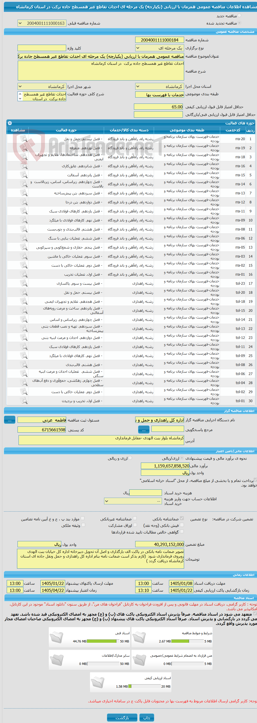Image resolution: width=257 pixels, height=723 pixels.
Task: Open view icon for row rra-03
Action: [24, 256]
